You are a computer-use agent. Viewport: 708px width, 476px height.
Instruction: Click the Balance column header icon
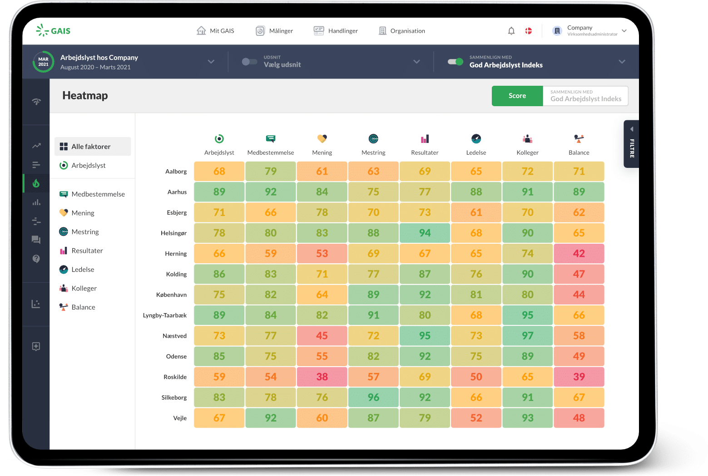coord(579,139)
